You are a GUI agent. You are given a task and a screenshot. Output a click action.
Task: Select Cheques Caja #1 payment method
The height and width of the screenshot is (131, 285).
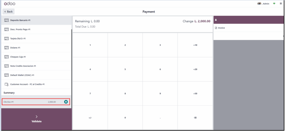point(36,57)
